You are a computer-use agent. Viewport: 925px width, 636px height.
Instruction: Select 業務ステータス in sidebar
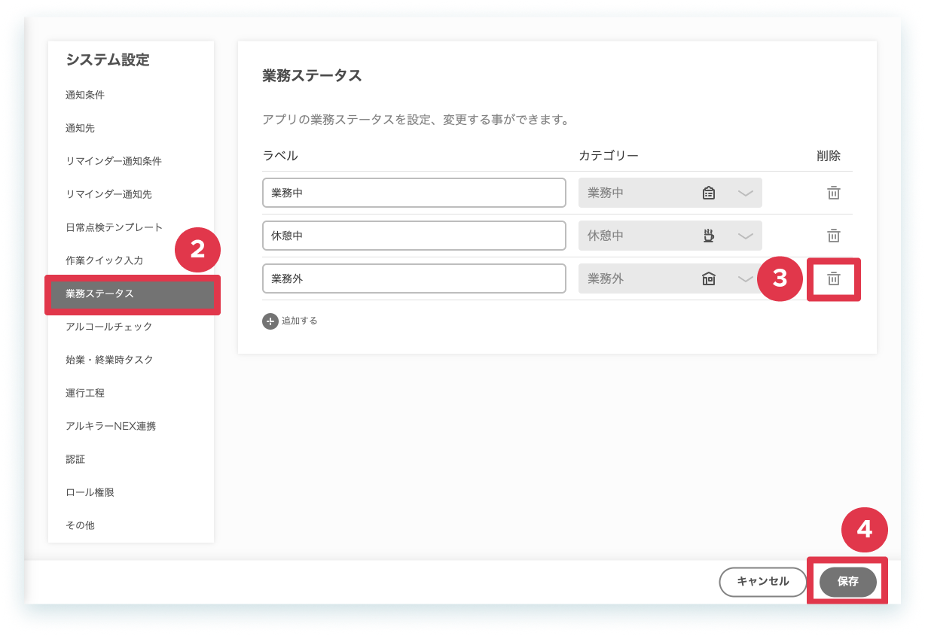click(131, 294)
